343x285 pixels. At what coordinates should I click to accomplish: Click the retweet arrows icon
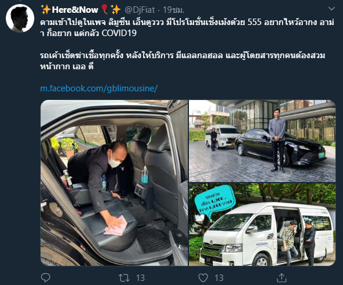tap(124, 278)
